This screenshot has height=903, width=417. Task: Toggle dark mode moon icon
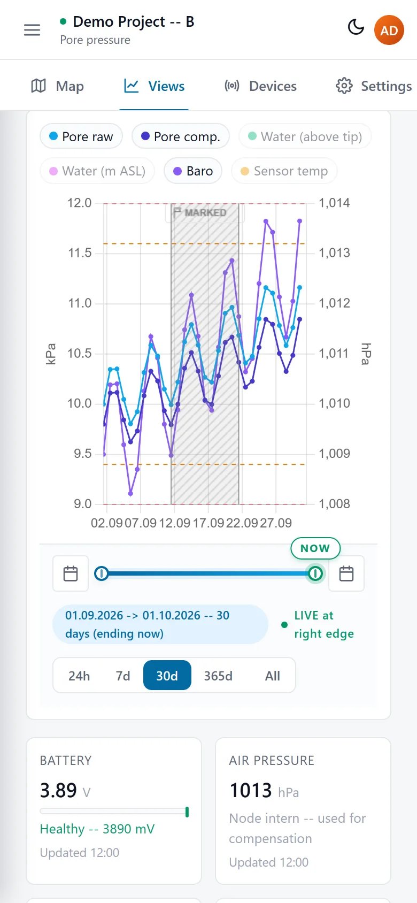(356, 27)
